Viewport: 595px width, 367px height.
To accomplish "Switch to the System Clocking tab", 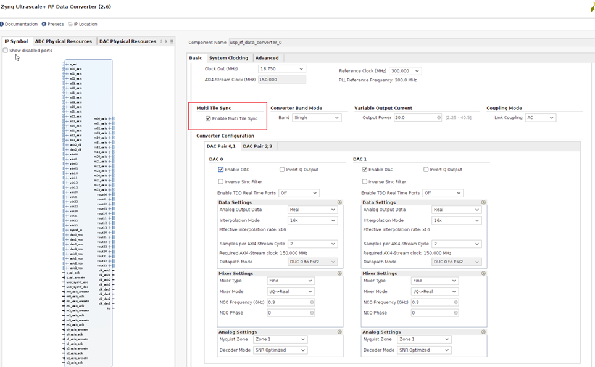I will click(229, 57).
